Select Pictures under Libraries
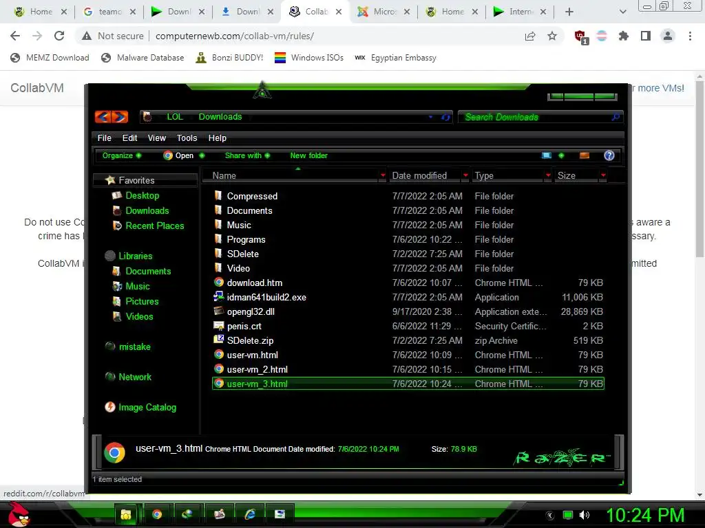Image resolution: width=705 pixels, height=528 pixels. tap(142, 301)
